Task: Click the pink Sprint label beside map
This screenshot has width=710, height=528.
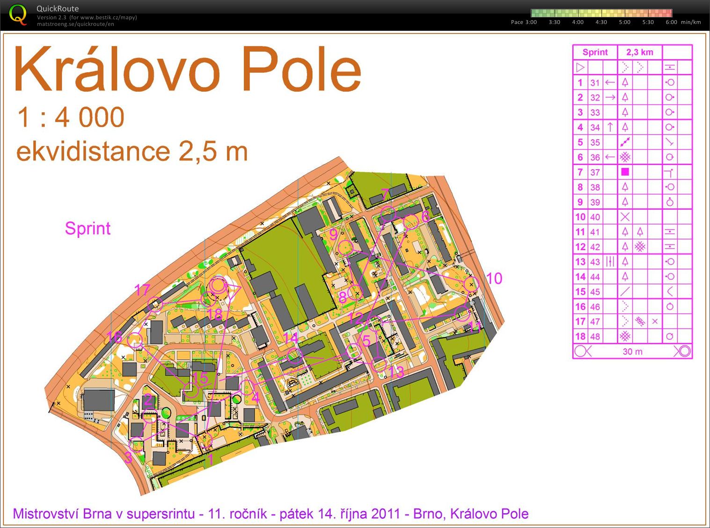Action: [x=88, y=229]
